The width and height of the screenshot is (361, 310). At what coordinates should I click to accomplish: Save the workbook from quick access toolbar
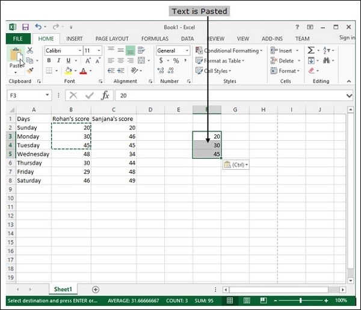(25, 27)
